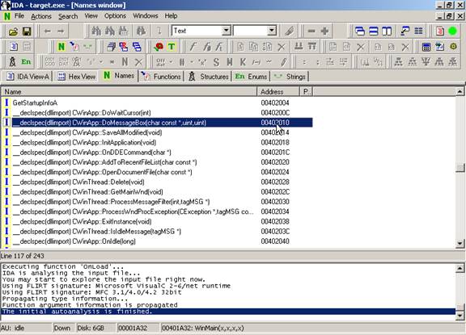
Task: Click the large S toolbar icon
Action: pos(216,62)
